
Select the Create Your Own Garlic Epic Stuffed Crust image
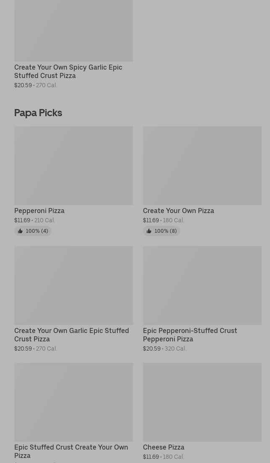tap(73, 285)
